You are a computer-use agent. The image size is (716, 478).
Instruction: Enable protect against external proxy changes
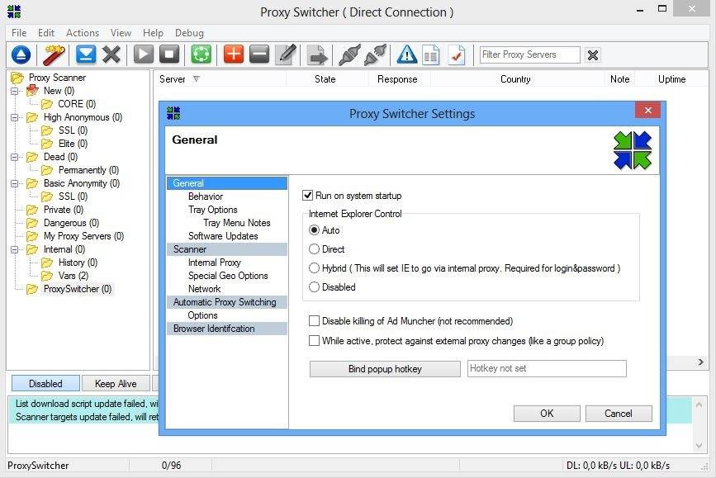click(x=314, y=341)
